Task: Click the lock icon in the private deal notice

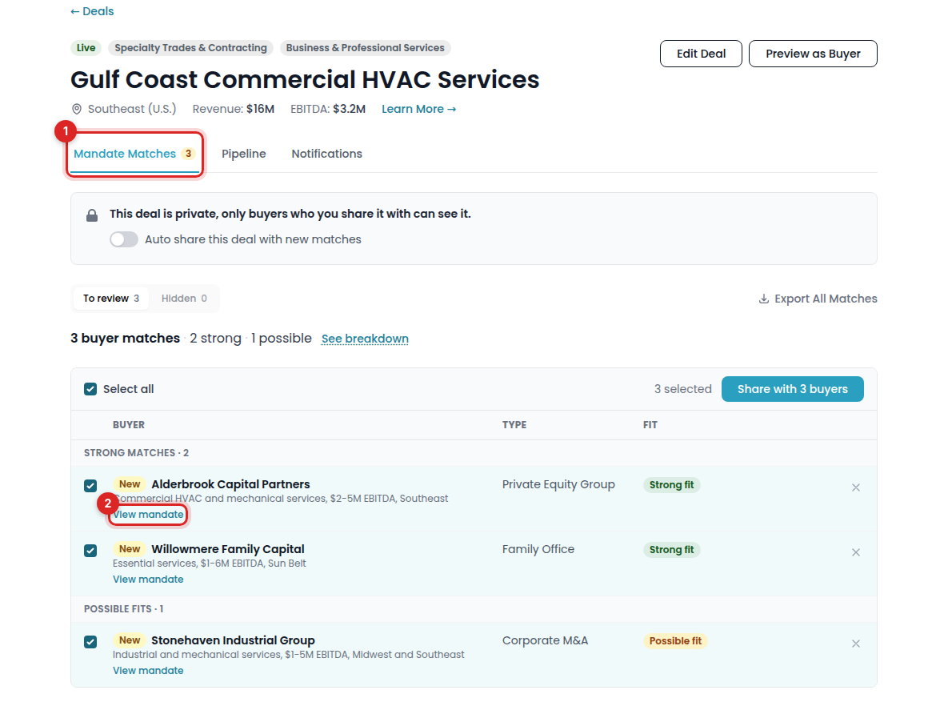Action: tap(92, 215)
